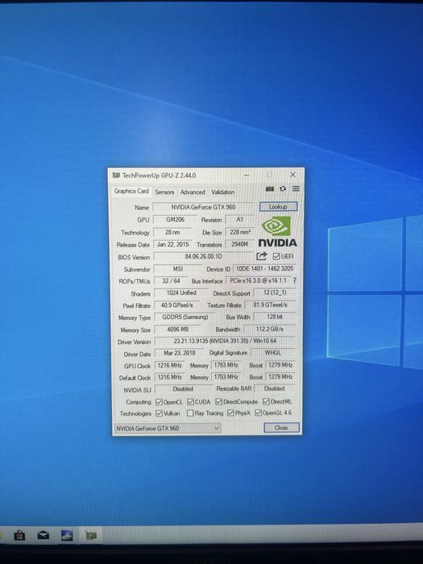
Task: Open blue picture app on taskbar
Action: click(x=67, y=536)
